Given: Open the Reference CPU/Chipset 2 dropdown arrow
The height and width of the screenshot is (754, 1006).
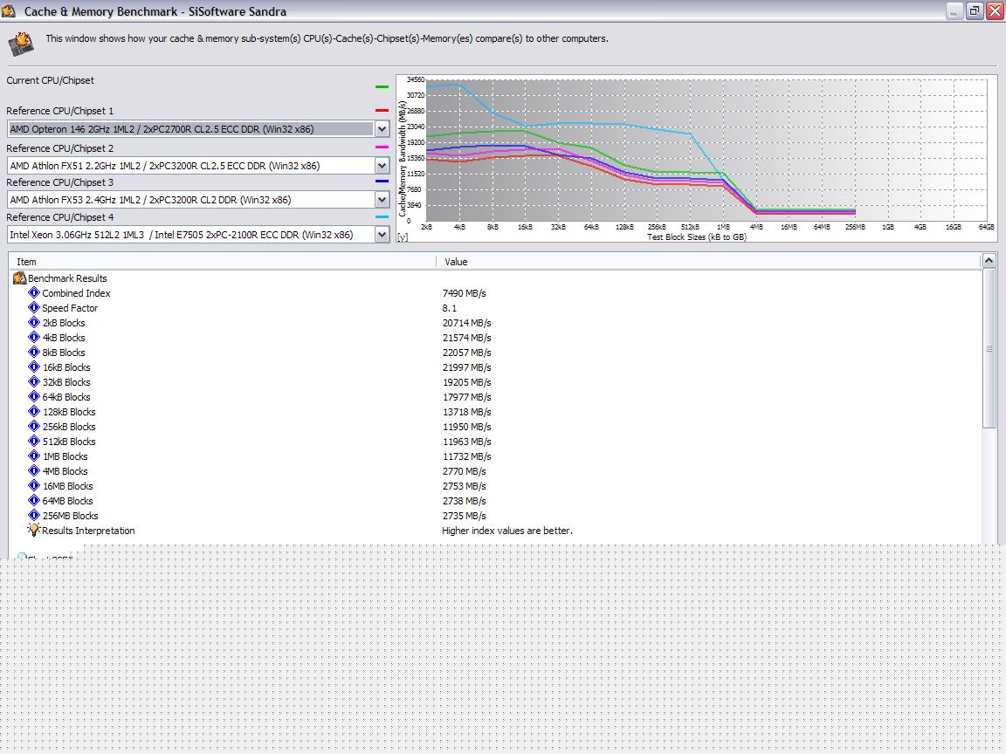Looking at the screenshot, I should [382, 166].
